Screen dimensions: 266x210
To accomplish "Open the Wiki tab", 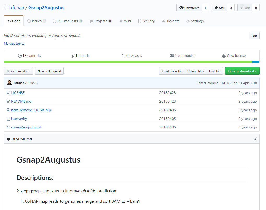I will pos(125,21).
